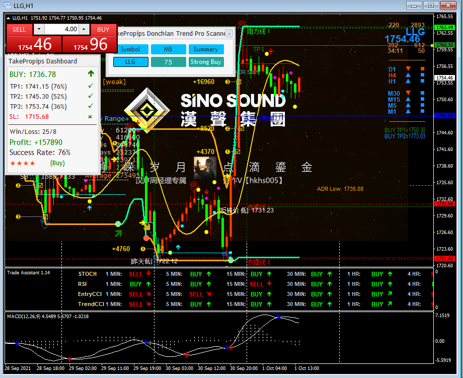Image resolution: width=463 pixels, height=378 pixels.
Task: Click the 1 Oct 13:00 time axis label
Action: click(x=306, y=368)
